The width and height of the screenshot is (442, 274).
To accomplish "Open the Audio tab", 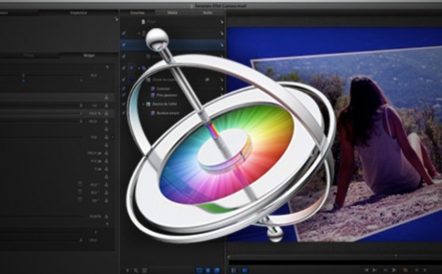I will tap(208, 13).
